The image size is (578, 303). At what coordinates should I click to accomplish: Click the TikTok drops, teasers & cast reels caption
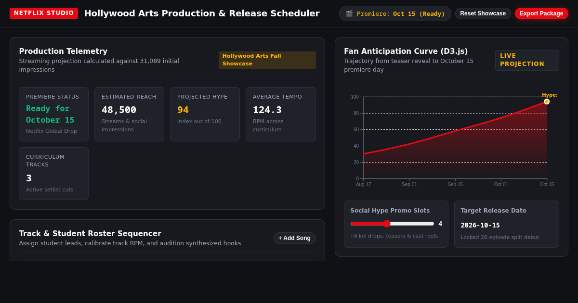pos(394,236)
